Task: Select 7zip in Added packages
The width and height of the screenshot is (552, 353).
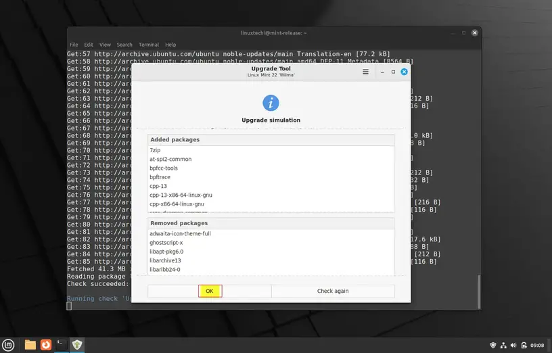Action: coord(271,150)
